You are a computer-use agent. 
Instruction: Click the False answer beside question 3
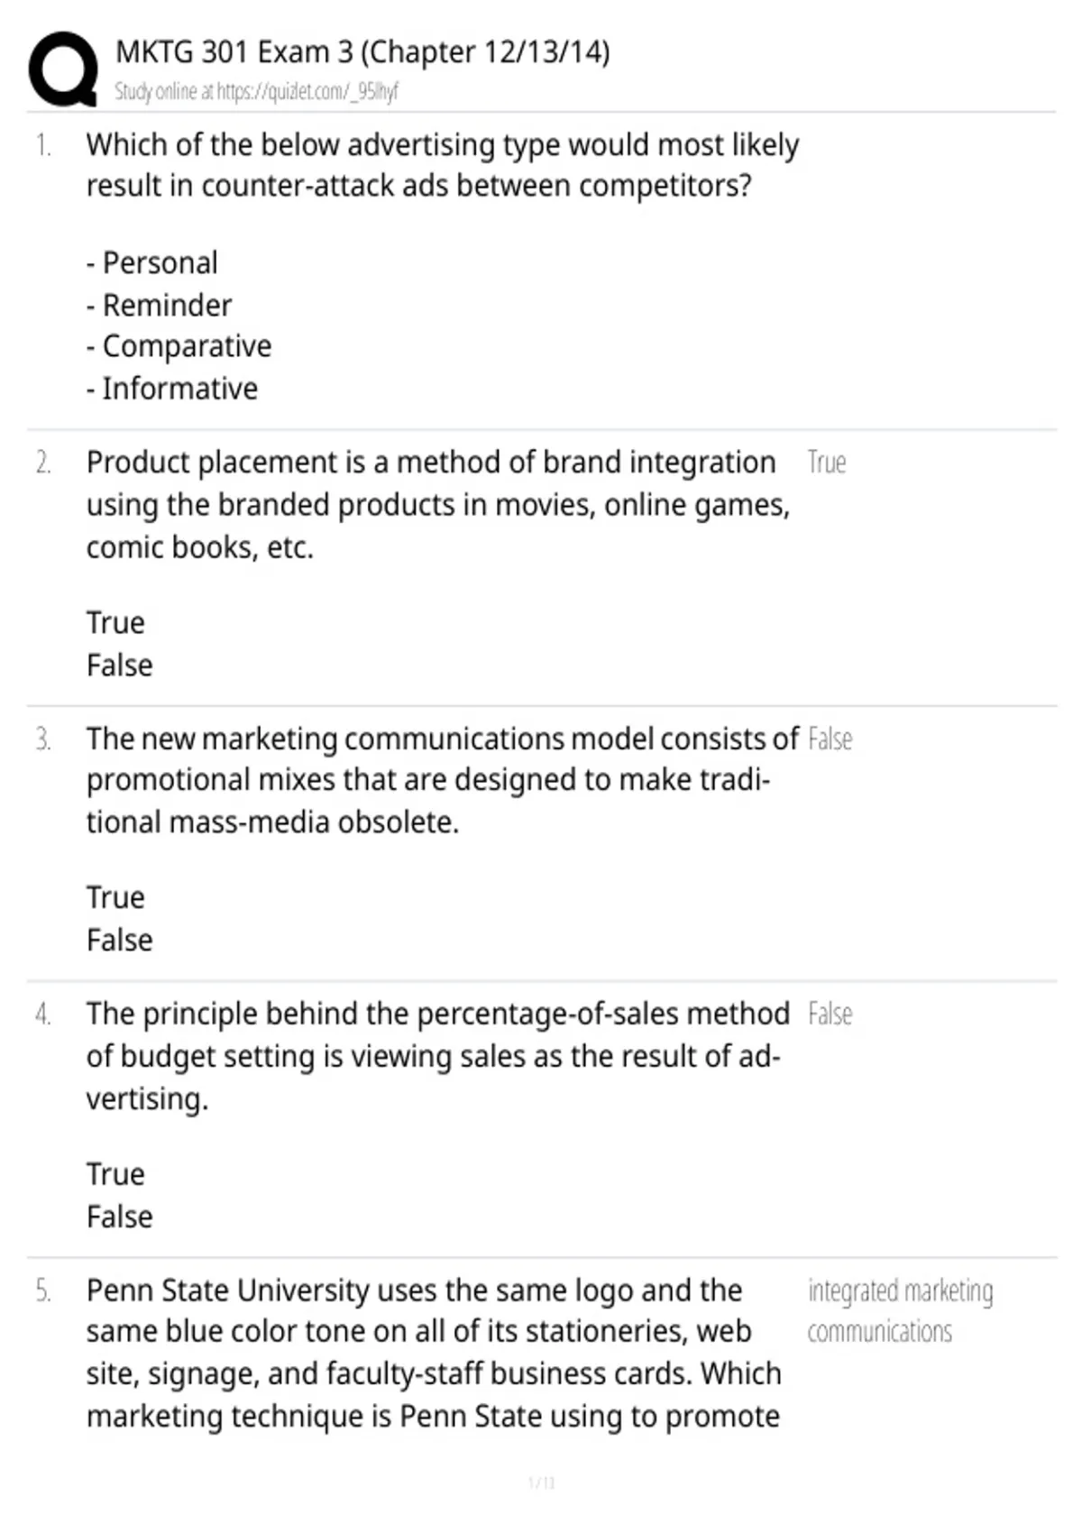click(830, 739)
